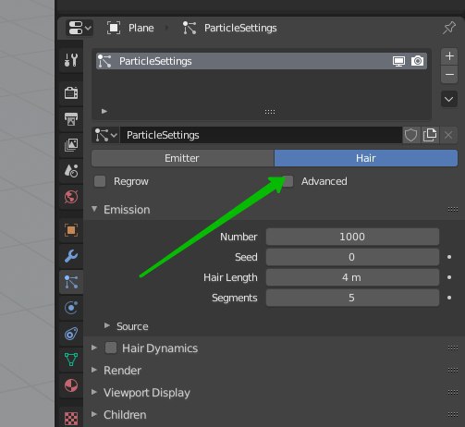Open the Material properties sphere icon
Viewport: 465px width, 427px height.
pyautogui.click(x=71, y=385)
